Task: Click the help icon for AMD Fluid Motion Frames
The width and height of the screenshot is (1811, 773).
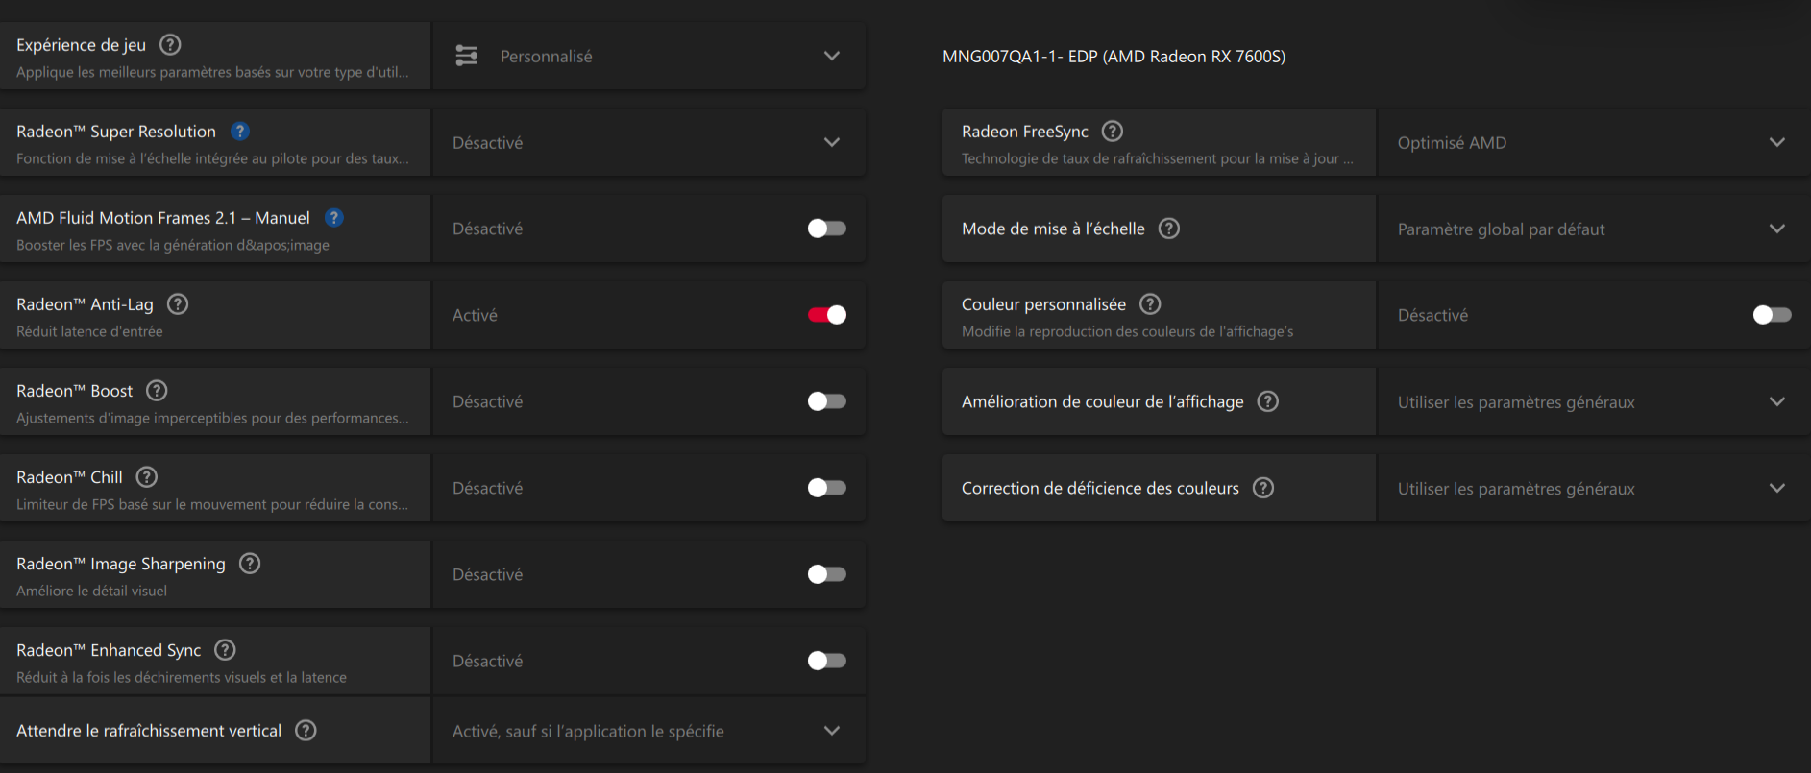Action: 334,218
